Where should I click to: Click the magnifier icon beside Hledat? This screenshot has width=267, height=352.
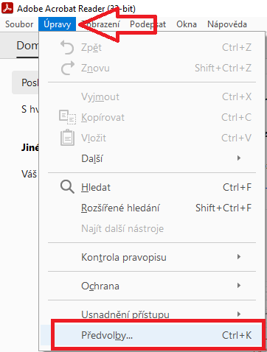click(x=67, y=187)
